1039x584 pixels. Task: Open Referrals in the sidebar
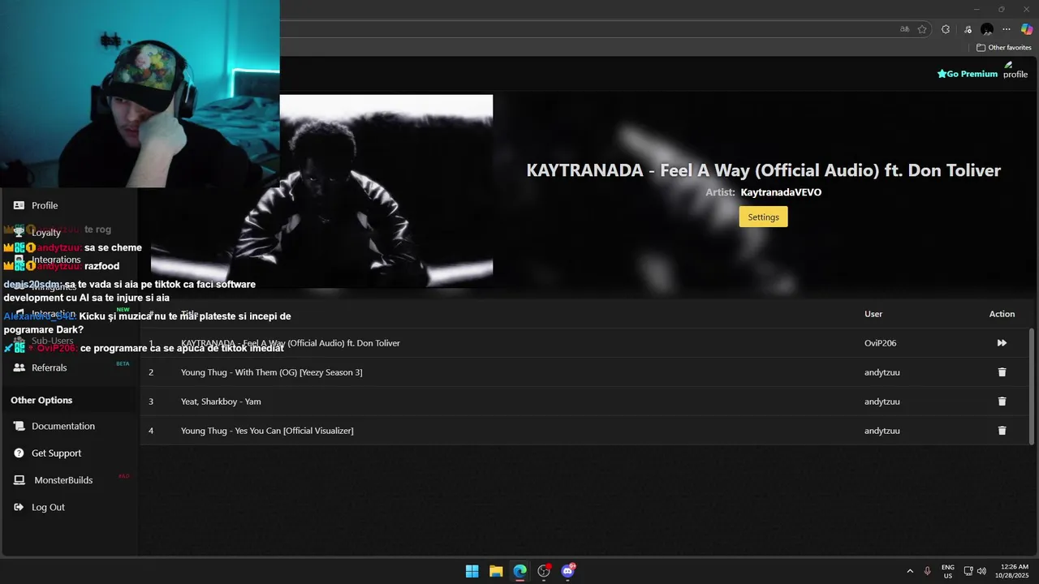coord(49,367)
